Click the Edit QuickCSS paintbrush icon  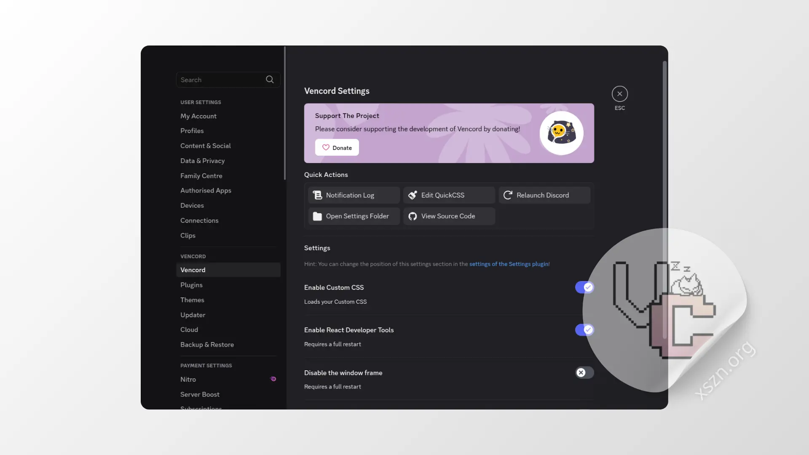pyautogui.click(x=413, y=195)
